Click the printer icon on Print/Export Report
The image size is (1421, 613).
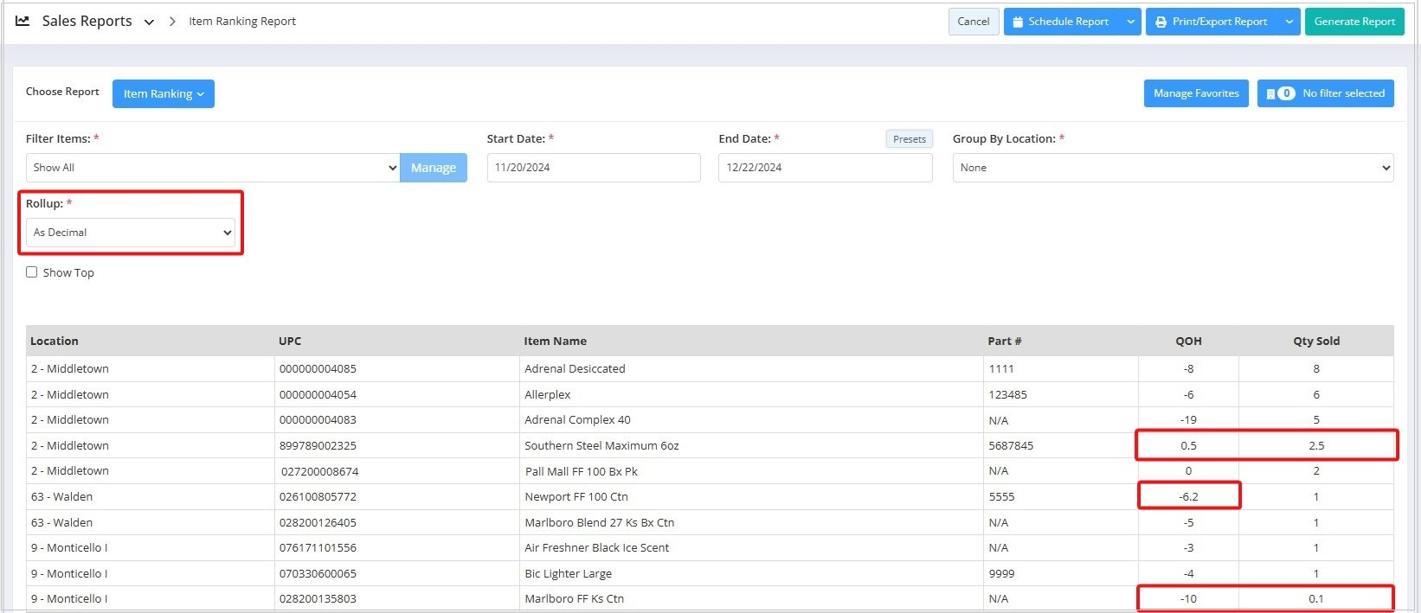[1161, 22]
